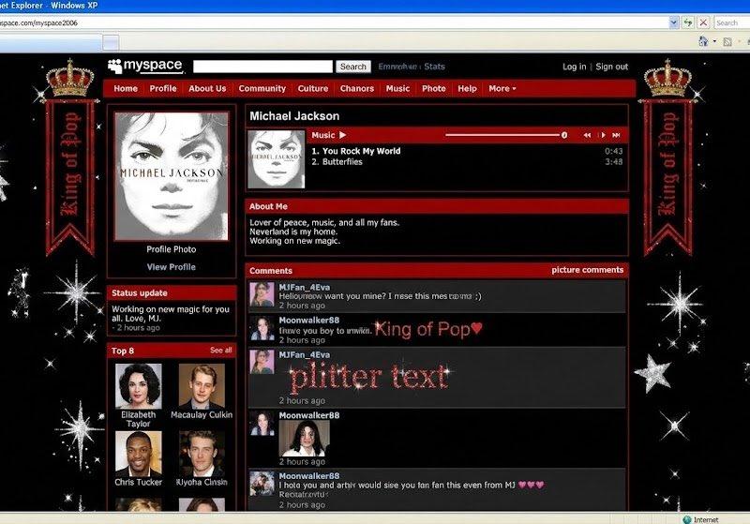
Task: Click avatar on the last Moonwalker88 comment
Action: pos(262,484)
